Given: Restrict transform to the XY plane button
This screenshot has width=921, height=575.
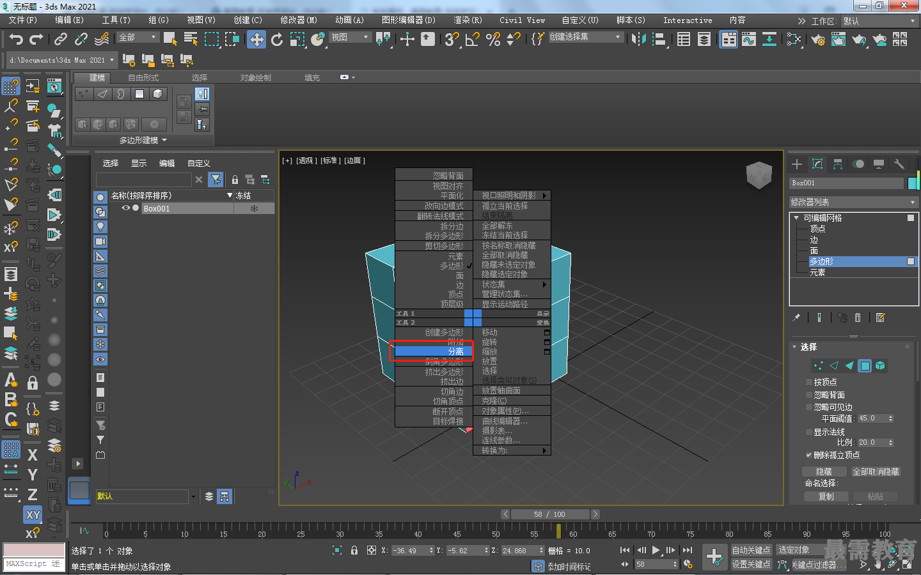Looking at the screenshot, I should pyautogui.click(x=33, y=515).
